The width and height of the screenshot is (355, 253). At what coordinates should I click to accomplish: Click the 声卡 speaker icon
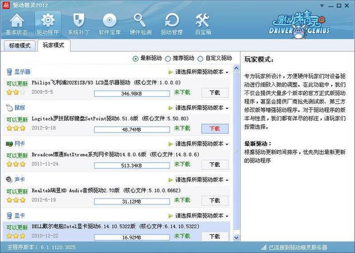(9, 180)
